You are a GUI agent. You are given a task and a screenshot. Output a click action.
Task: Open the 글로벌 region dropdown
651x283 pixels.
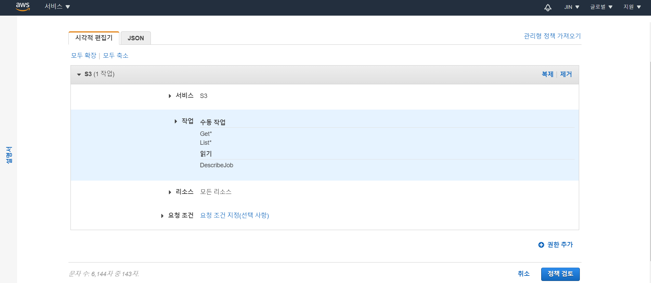(x=601, y=7)
